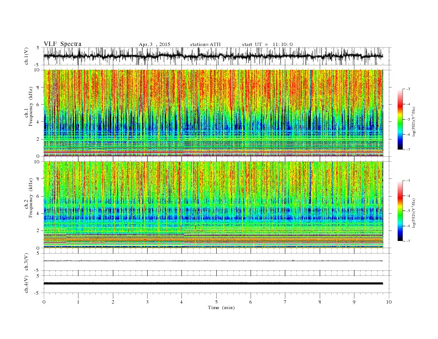The height and width of the screenshot is (339, 438).
Task: Click the ch.2 "Frequency (kHz)" axis label
Action: 31,198
